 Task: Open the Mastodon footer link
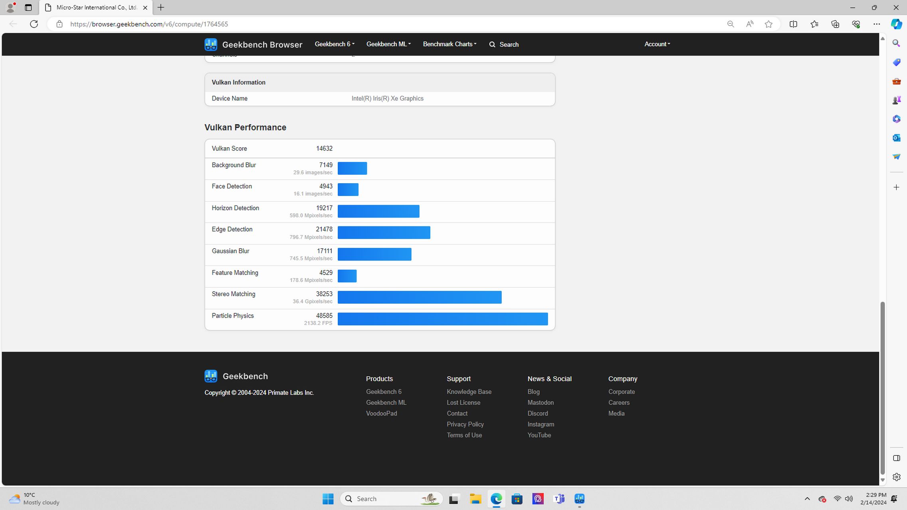tap(541, 403)
